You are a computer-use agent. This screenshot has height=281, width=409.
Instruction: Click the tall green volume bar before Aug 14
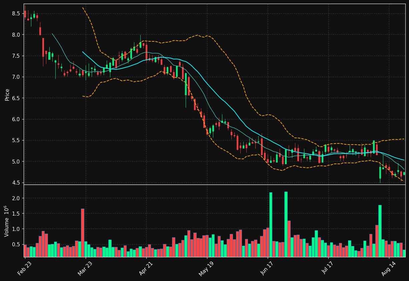pyautogui.click(x=380, y=231)
